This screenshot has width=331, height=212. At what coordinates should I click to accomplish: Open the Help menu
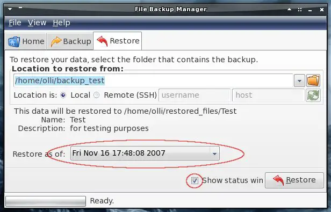point(61,23)
